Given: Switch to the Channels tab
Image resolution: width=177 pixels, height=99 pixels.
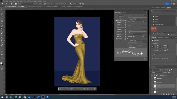Looking at the screenshot, I should point(158,67).
